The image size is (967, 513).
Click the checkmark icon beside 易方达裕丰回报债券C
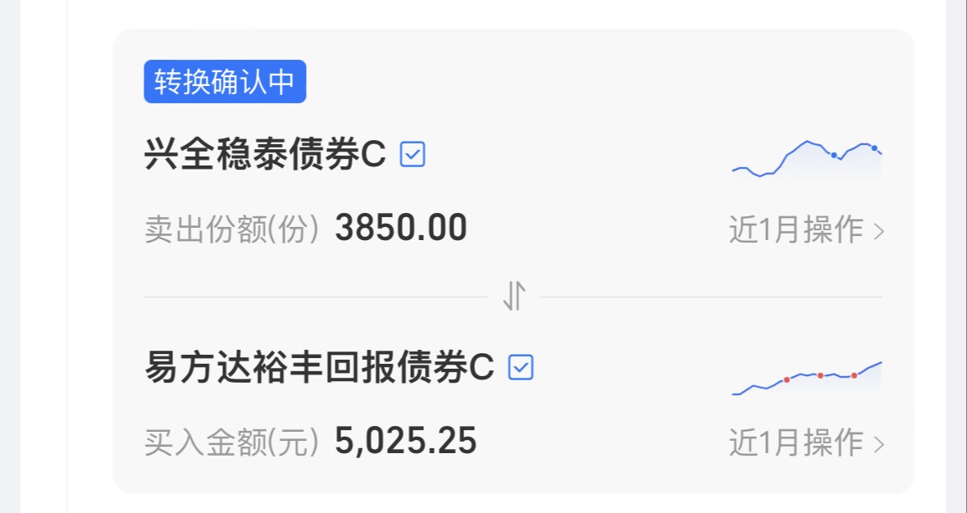coord(521,367)
